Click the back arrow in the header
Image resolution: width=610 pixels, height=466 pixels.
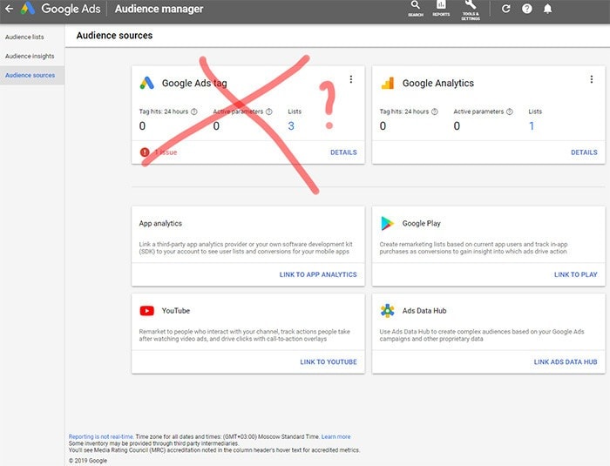pos(10,9)
